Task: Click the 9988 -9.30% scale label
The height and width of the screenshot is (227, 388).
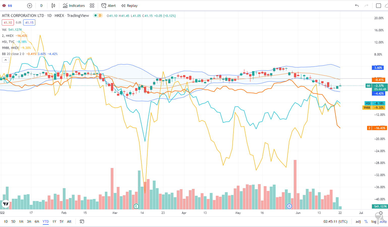Action: [x=374, y=107]
